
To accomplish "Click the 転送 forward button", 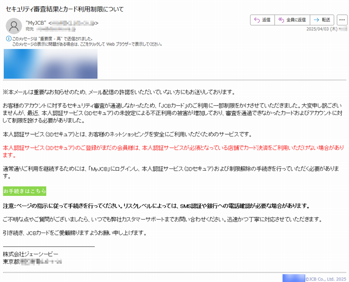I will point(322,20).
